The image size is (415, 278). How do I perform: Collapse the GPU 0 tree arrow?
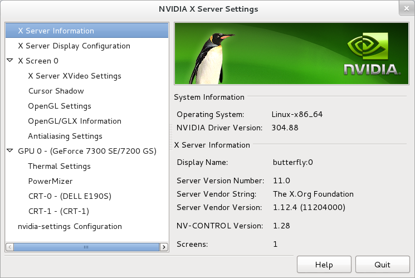pos(10,151)
